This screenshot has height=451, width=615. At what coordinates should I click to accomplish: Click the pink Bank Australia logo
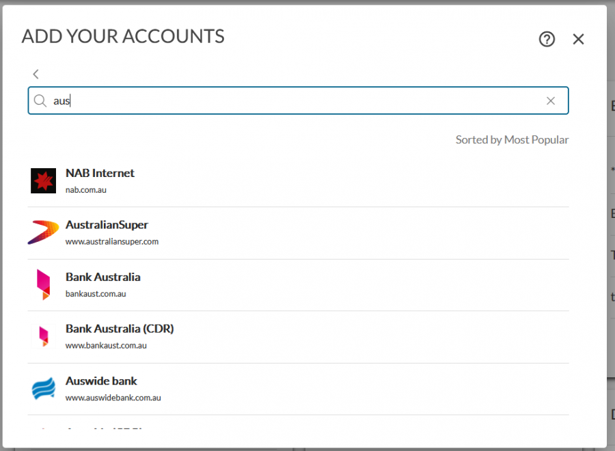(x=43, y=284)
